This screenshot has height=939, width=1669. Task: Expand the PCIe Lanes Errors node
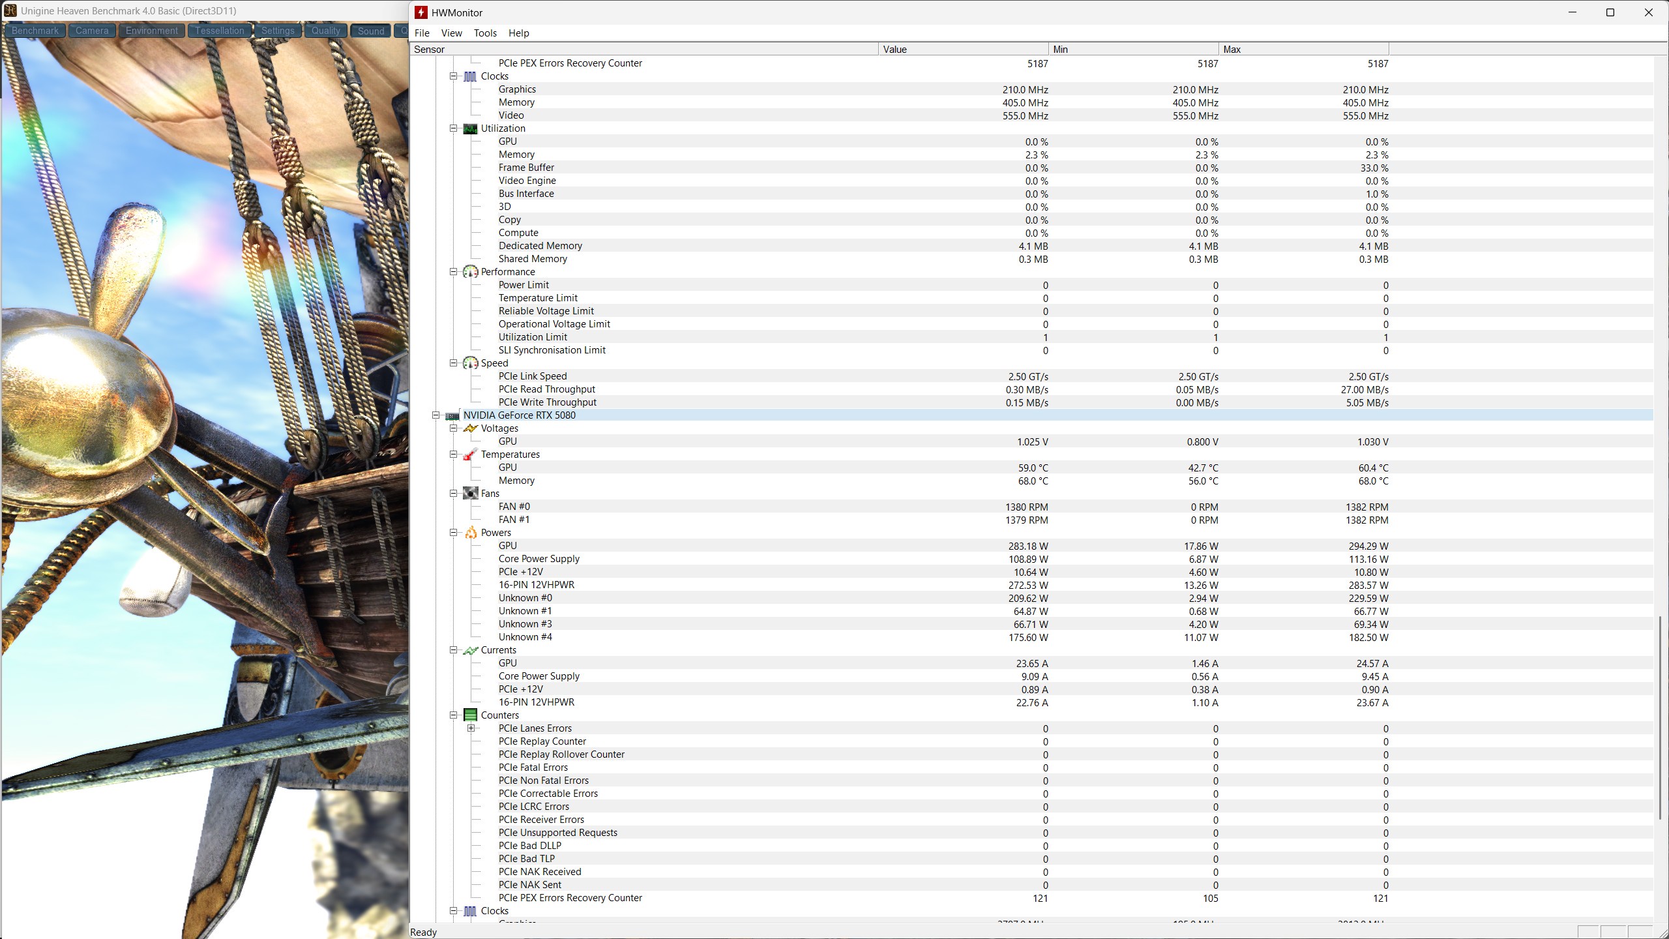(x=471, y=728)
